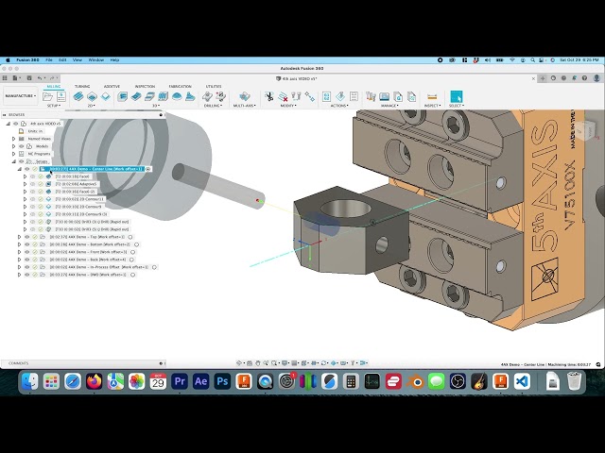Open the Window menu in menu bar
This screenshot has height=453, width=605.
point(96,60)
